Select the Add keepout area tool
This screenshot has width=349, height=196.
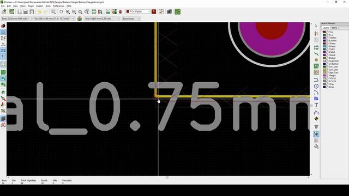(316, 72)
